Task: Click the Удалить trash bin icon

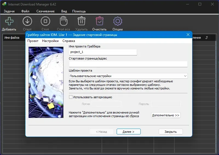Action: point(82,21)
